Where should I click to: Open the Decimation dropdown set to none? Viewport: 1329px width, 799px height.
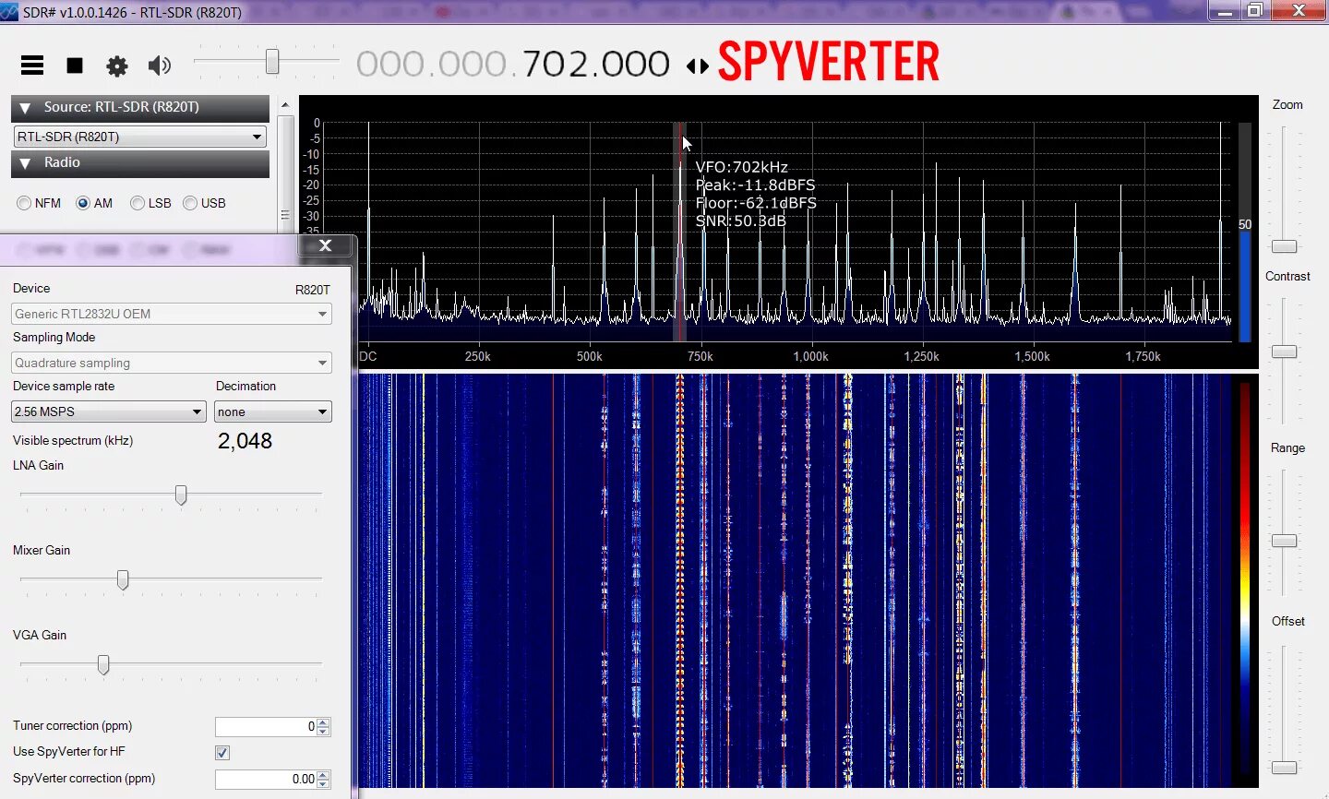tap(272, 411)
